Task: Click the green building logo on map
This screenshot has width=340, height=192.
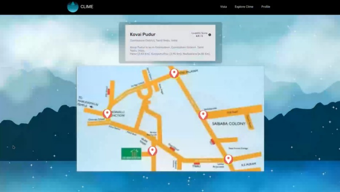Action: (131, 154)
